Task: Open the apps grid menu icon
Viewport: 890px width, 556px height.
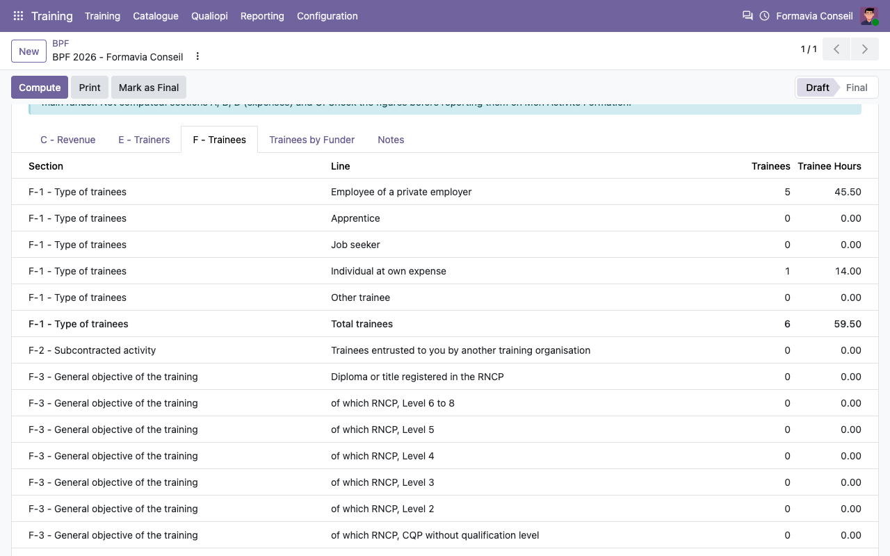Action: coord(18,16)
